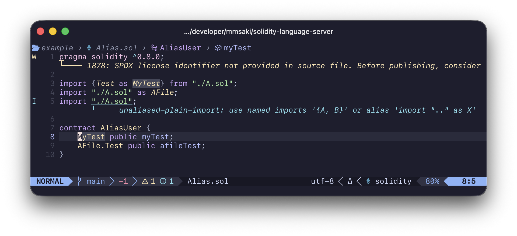Click the -1 git diff count

tap(123, 181)
